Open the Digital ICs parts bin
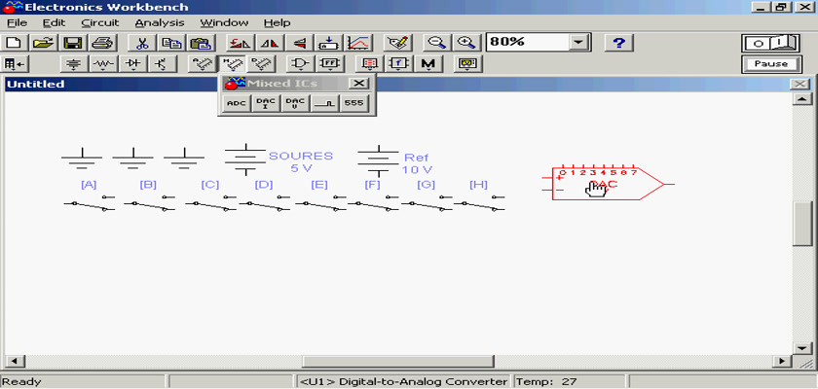This screenshot has width=818, height=389. 260,64
